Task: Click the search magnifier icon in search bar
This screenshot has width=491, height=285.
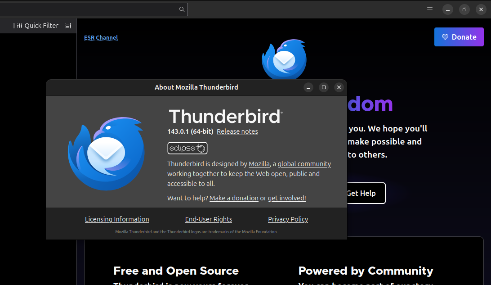Action: coord(182,9)
